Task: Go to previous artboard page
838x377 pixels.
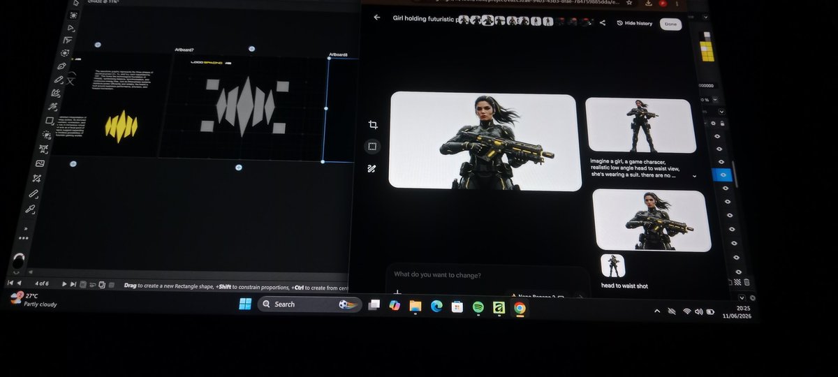Action: point(19,283)
